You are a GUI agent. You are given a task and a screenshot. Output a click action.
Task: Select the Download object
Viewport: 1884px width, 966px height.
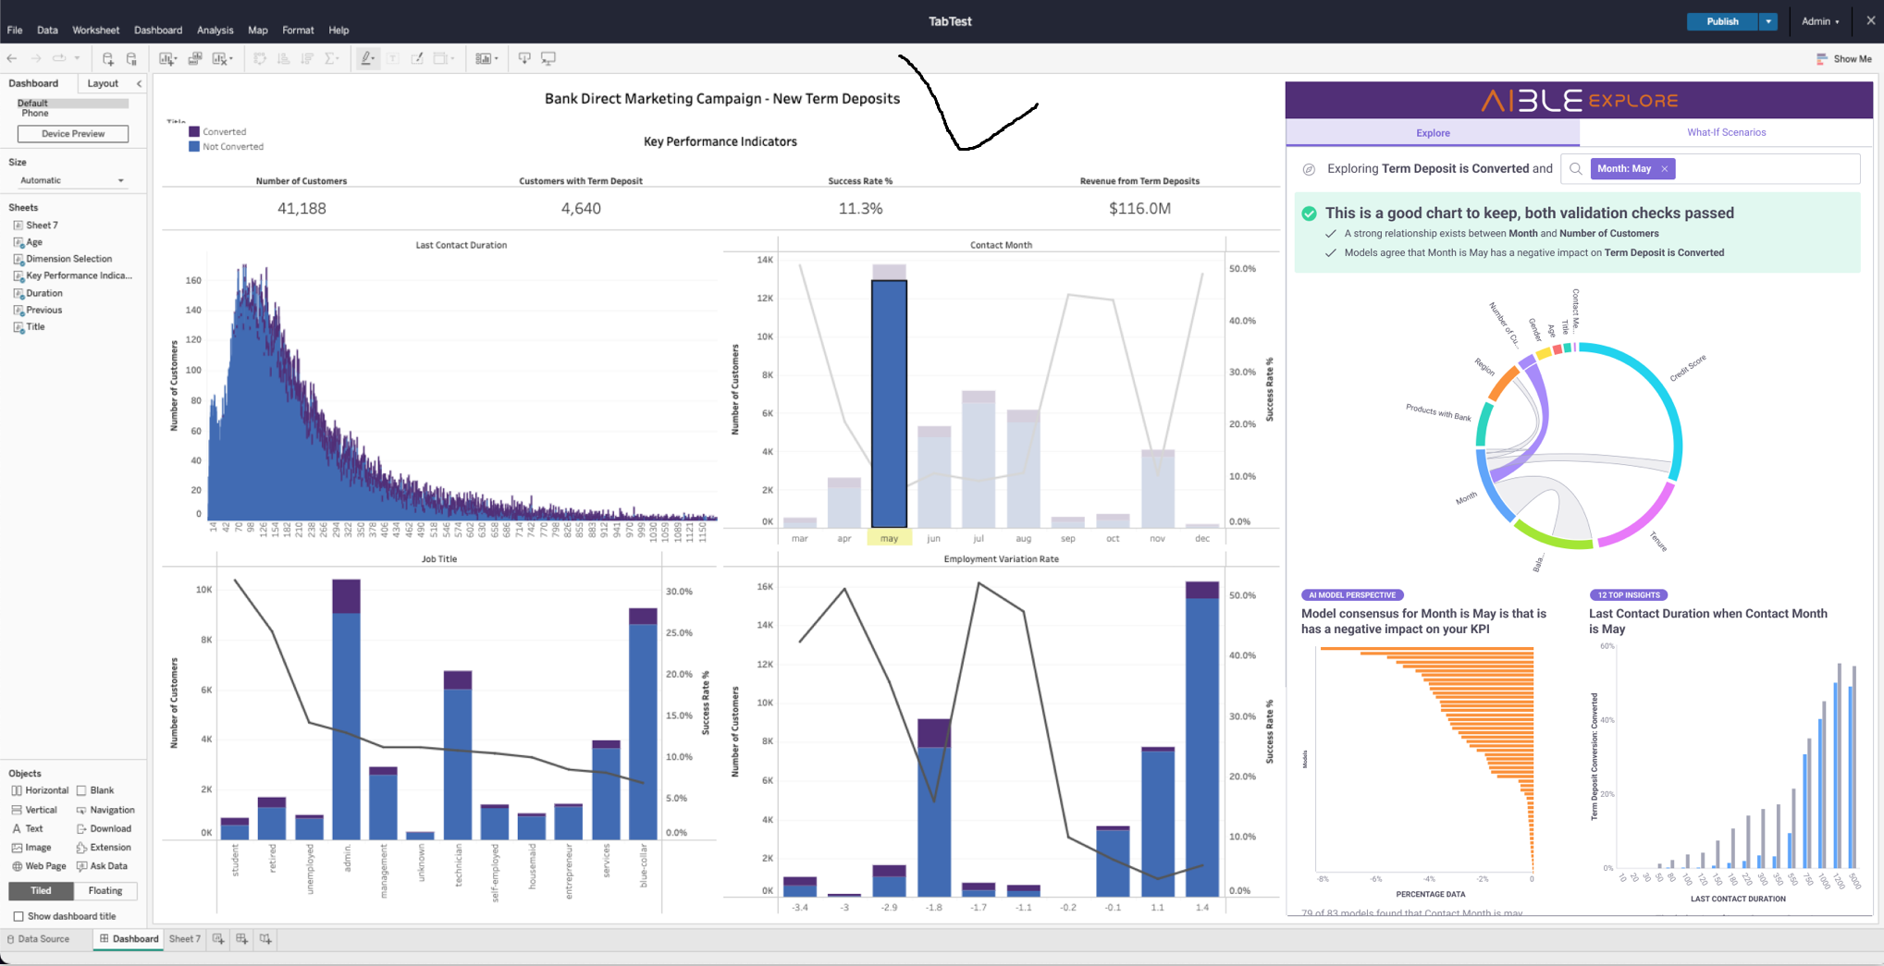[x=104, y=828]
